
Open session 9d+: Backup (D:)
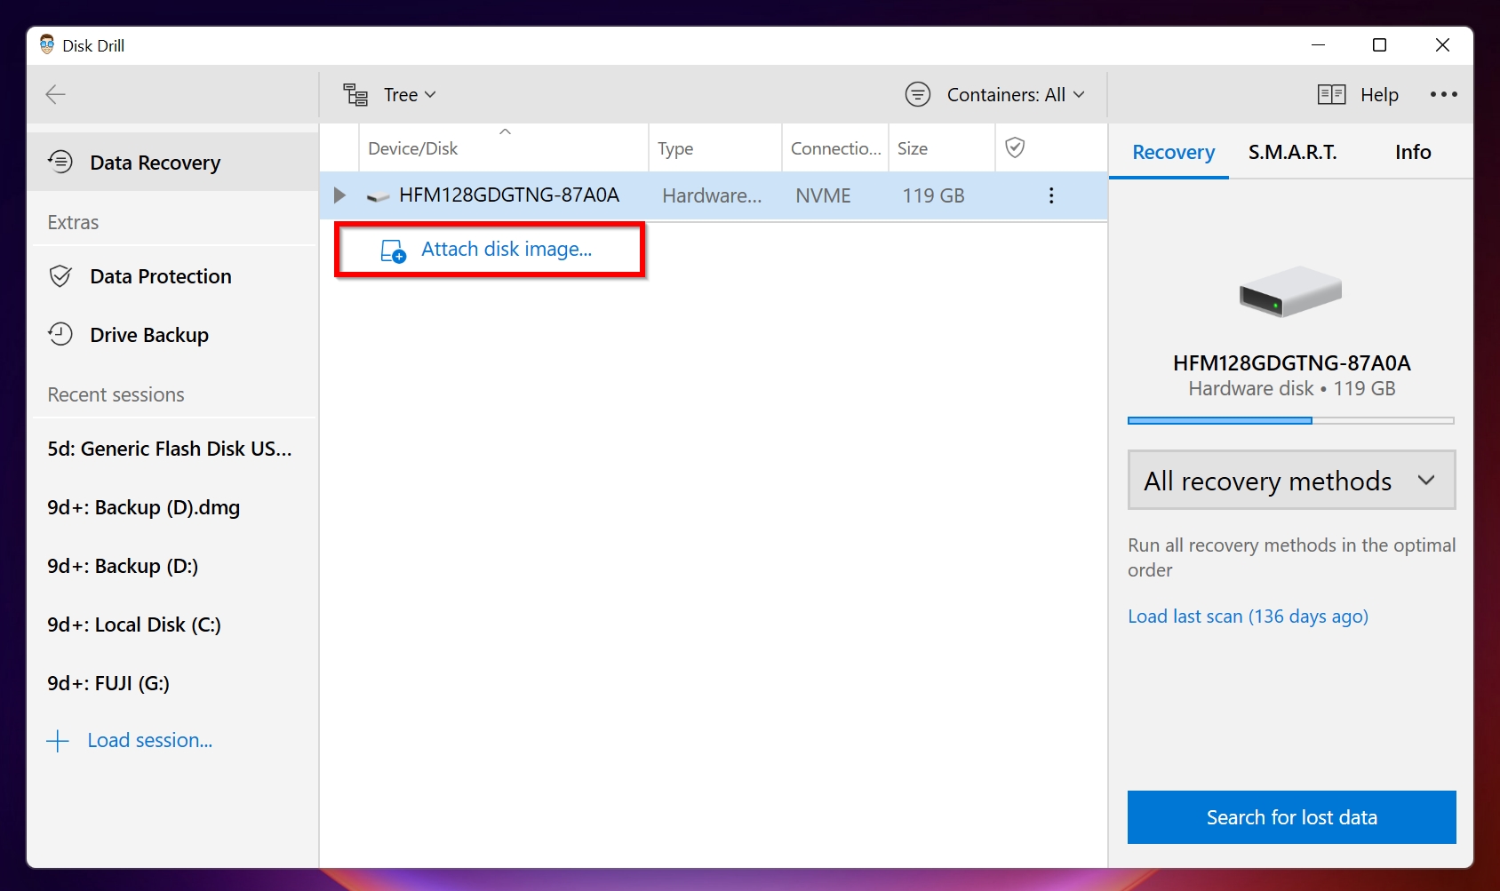123,566
